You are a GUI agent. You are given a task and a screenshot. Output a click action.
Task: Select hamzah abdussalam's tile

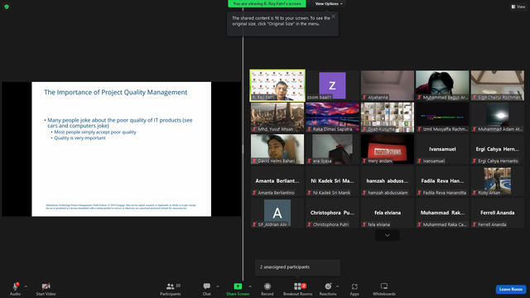[x=388, y=180]
